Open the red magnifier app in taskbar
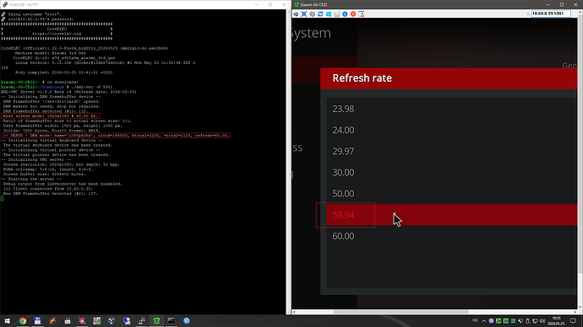The width and height of the screenshot is (583, 327). tap(82, 321)
